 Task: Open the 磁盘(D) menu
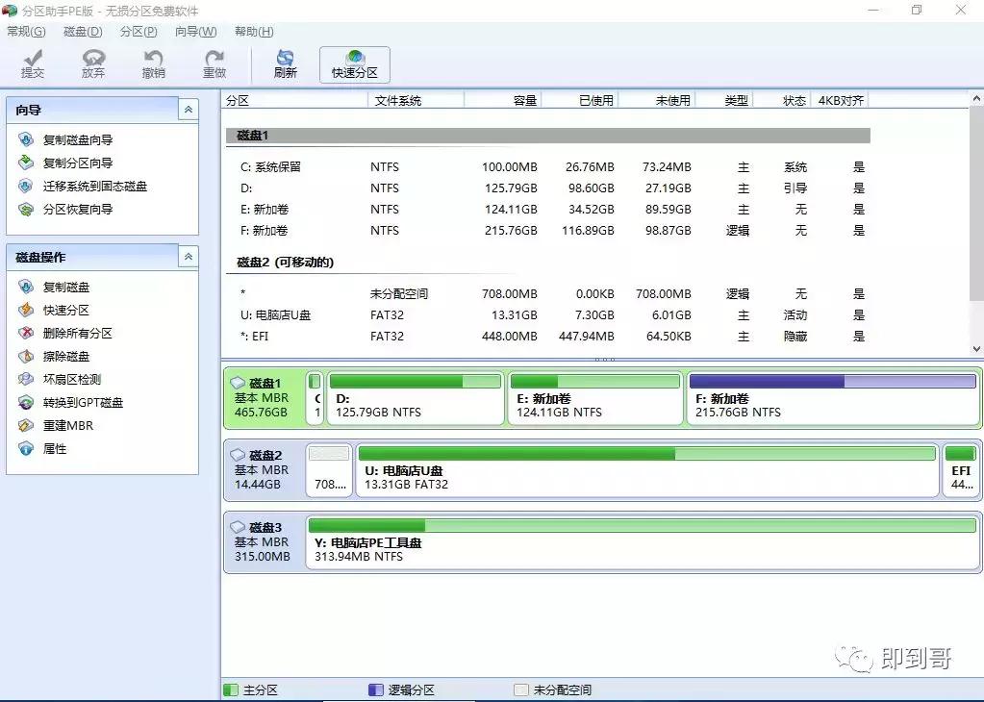pyautogui.click(x=82, y=31)
